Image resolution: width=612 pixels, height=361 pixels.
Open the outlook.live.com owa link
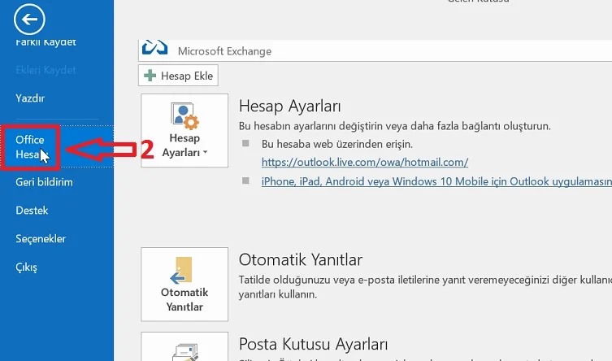365,162
